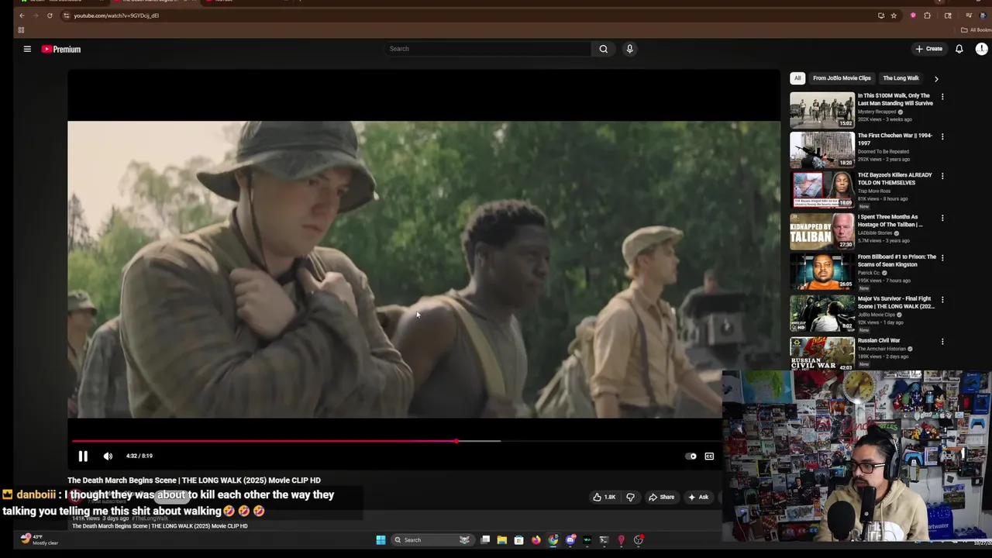The image size is (992, 558).
Task: Select the All filter chip
Action: click(x=797, y=78)
